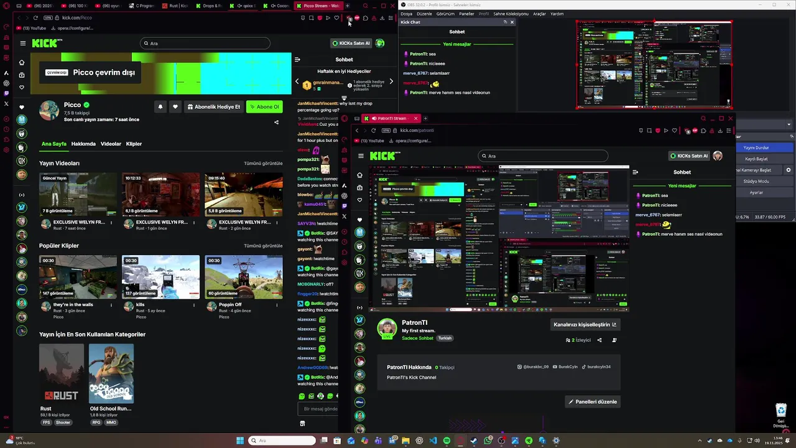This screenshot has height=448, width=796.
Task: Click the bell notification button on Picco channel
Action: coord(160,106)
